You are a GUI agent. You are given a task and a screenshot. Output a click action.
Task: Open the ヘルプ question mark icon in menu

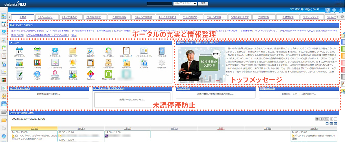click(x=37, y=74)
